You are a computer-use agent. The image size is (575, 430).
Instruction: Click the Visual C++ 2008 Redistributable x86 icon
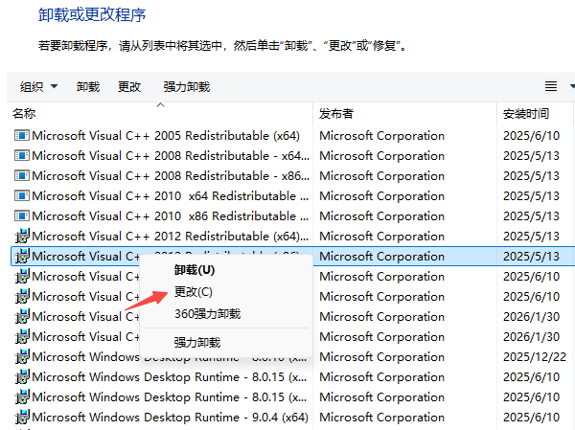pyautogui.click(x=22, y=176)
